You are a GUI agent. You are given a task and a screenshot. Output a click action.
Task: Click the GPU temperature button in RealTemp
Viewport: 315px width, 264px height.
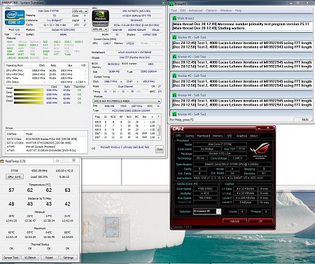coord(15,177)
